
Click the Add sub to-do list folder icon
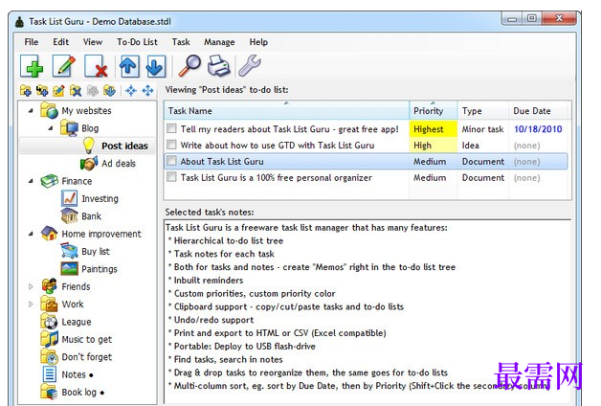click(x=42, y=91)
